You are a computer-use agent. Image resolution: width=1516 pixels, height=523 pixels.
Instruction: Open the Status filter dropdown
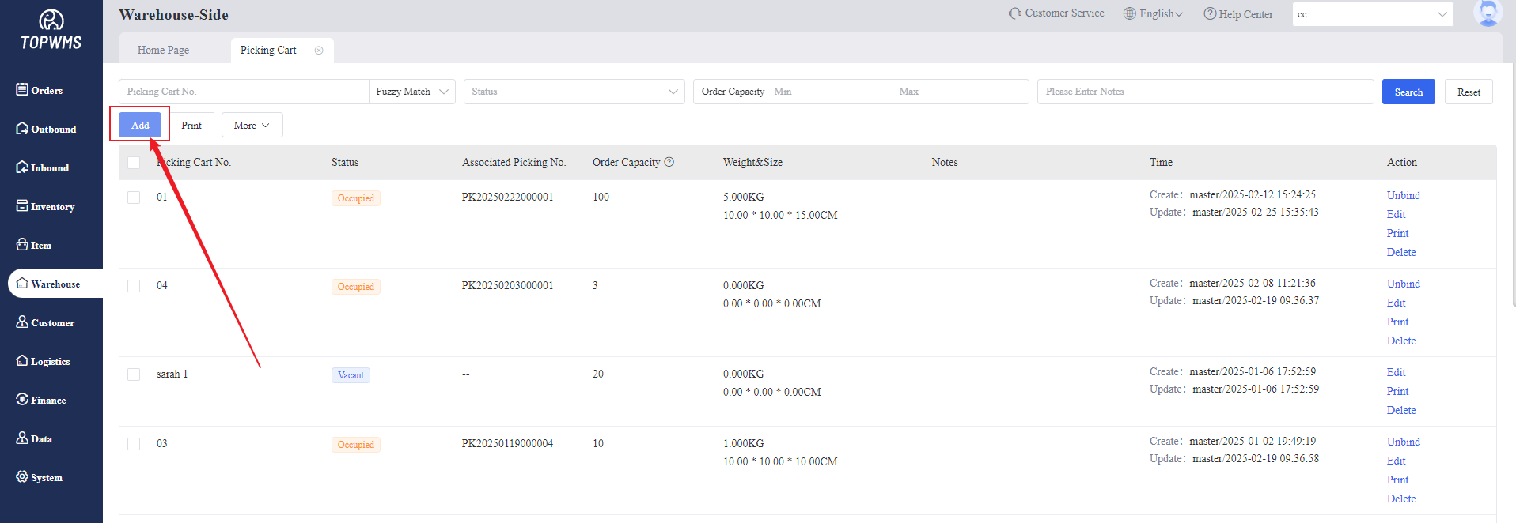click(574, 92)
